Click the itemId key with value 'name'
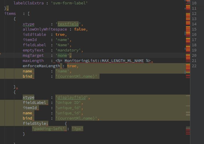 pyautogui.click(x=30, y=40)
